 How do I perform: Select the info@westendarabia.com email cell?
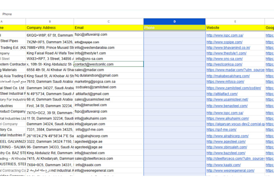[x=108, y=48]
